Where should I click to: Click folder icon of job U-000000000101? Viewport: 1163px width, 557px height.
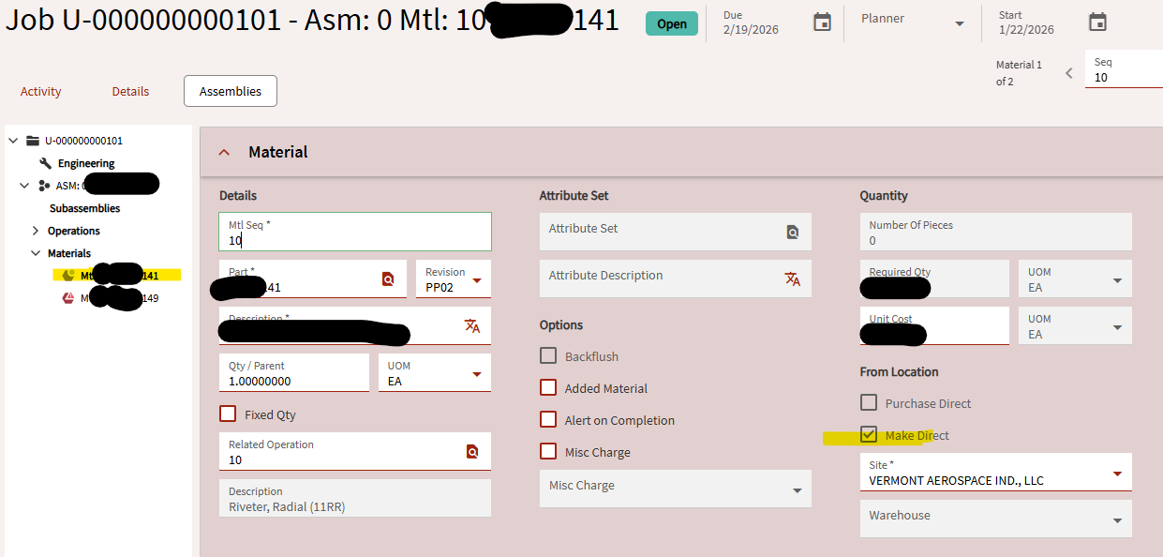33,141
